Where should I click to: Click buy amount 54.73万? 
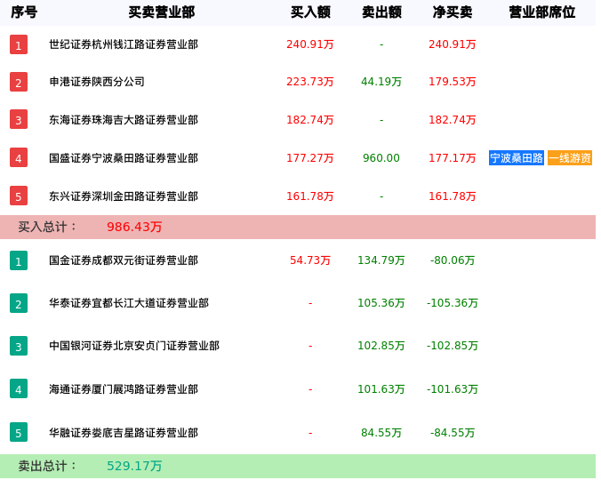click(310, 260)
